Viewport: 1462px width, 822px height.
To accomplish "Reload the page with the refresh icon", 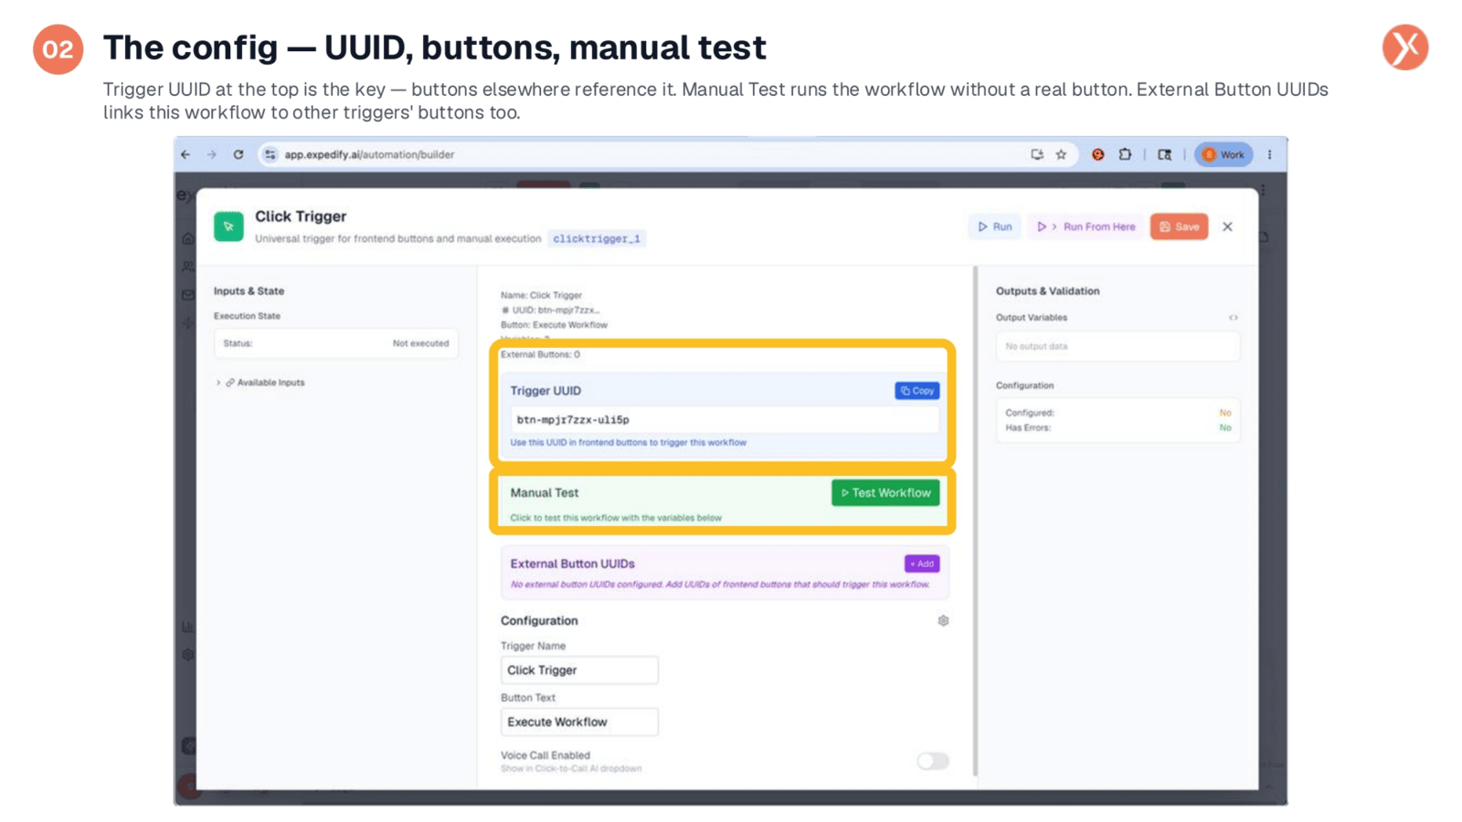I will click(238, 154).
